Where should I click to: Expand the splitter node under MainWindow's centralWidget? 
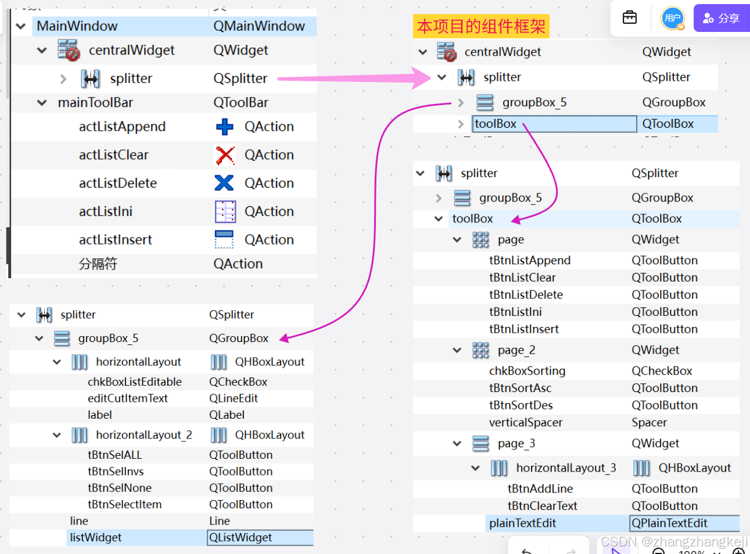pos(63,78)
